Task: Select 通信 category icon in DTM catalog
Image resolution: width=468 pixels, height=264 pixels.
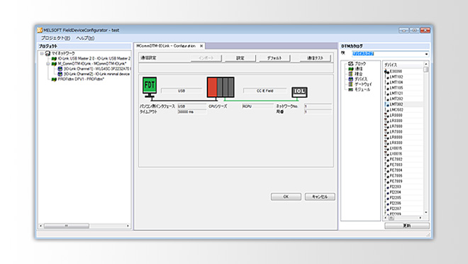Action: (x=351, y=69)
